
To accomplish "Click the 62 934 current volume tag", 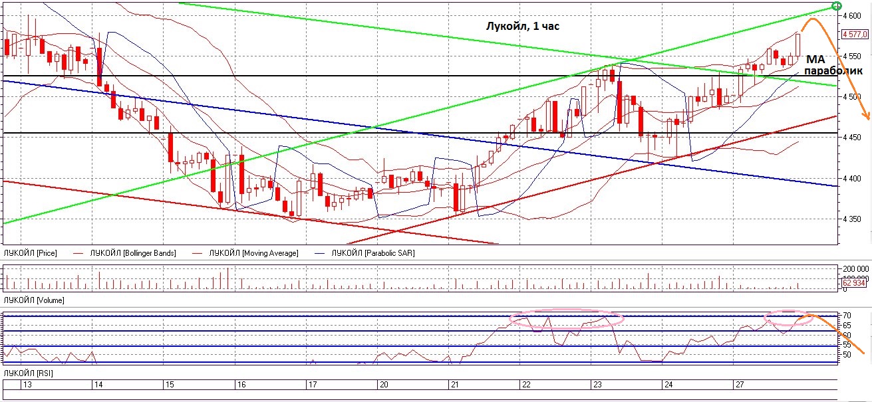I will click(853, 282).
